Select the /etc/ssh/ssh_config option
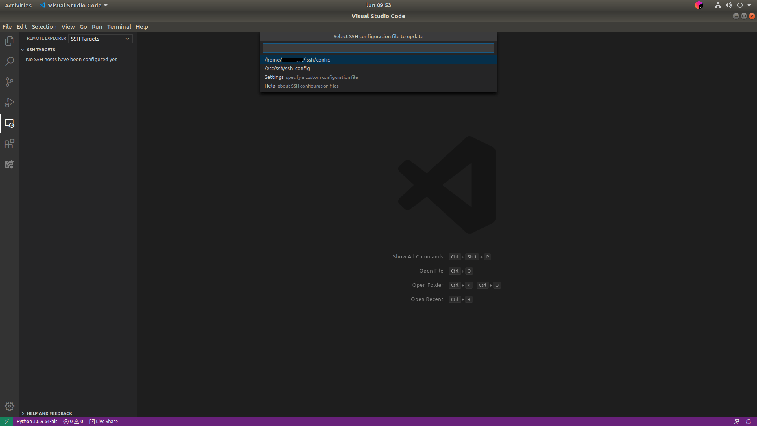 pyautogui.click(x=378, y=68)
